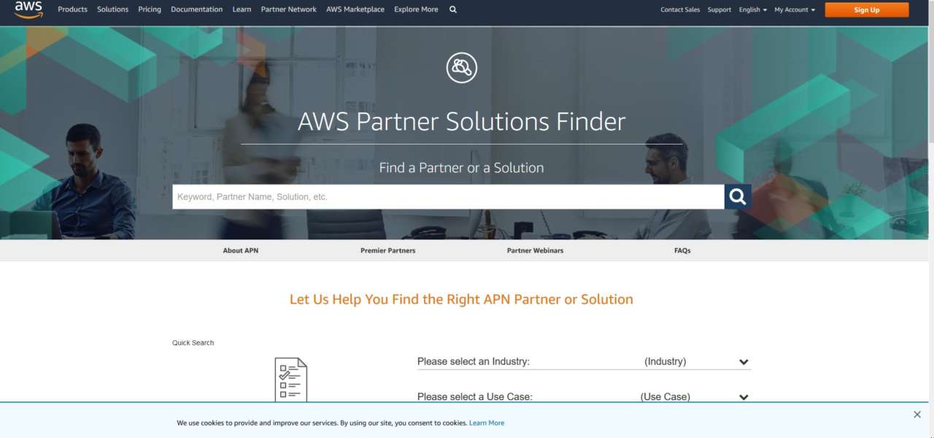Open the Solutions menu
Image resolution: width=934 pixels, height=438 pixels.
(x=112, y=9)
